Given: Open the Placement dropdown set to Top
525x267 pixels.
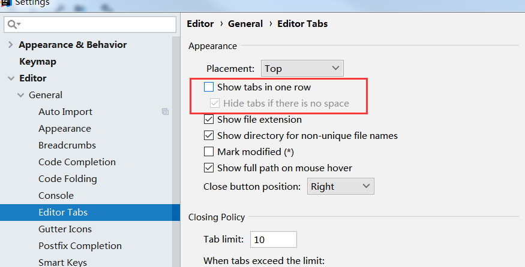Looking at the screenshot, I should [x=302, y=68].
